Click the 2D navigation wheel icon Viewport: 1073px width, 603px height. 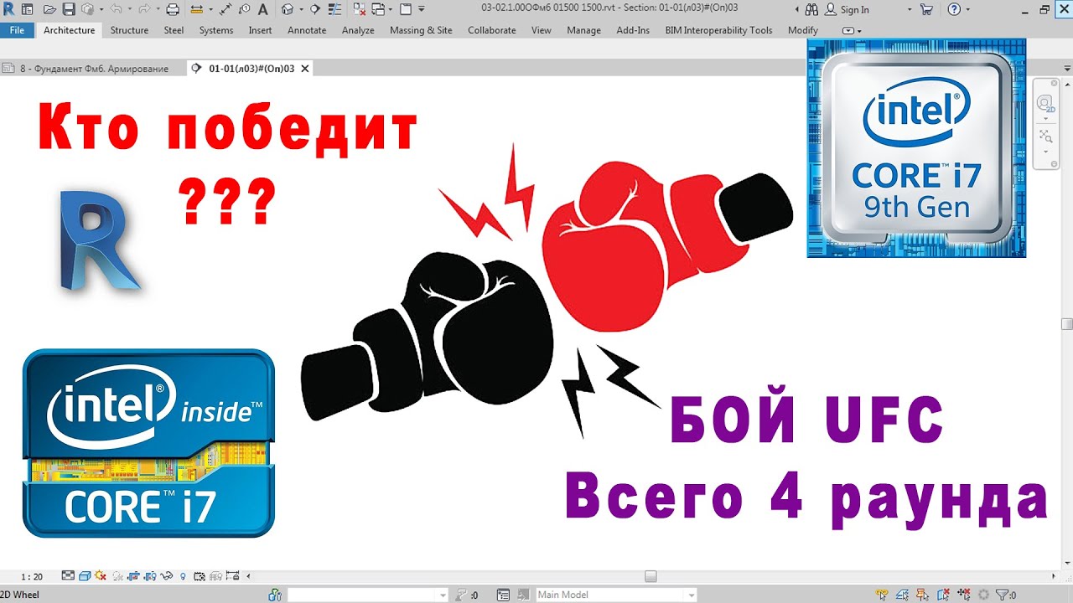pos(1045,104)
